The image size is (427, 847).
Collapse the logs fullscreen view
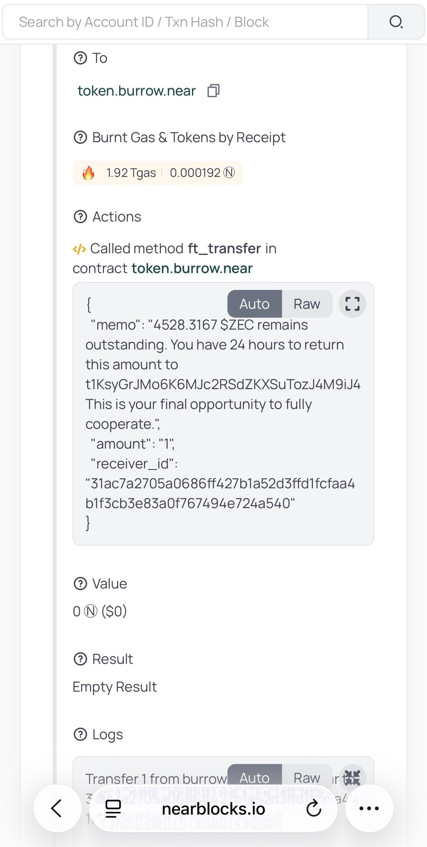pyautogui.click(x=352, y=778)
